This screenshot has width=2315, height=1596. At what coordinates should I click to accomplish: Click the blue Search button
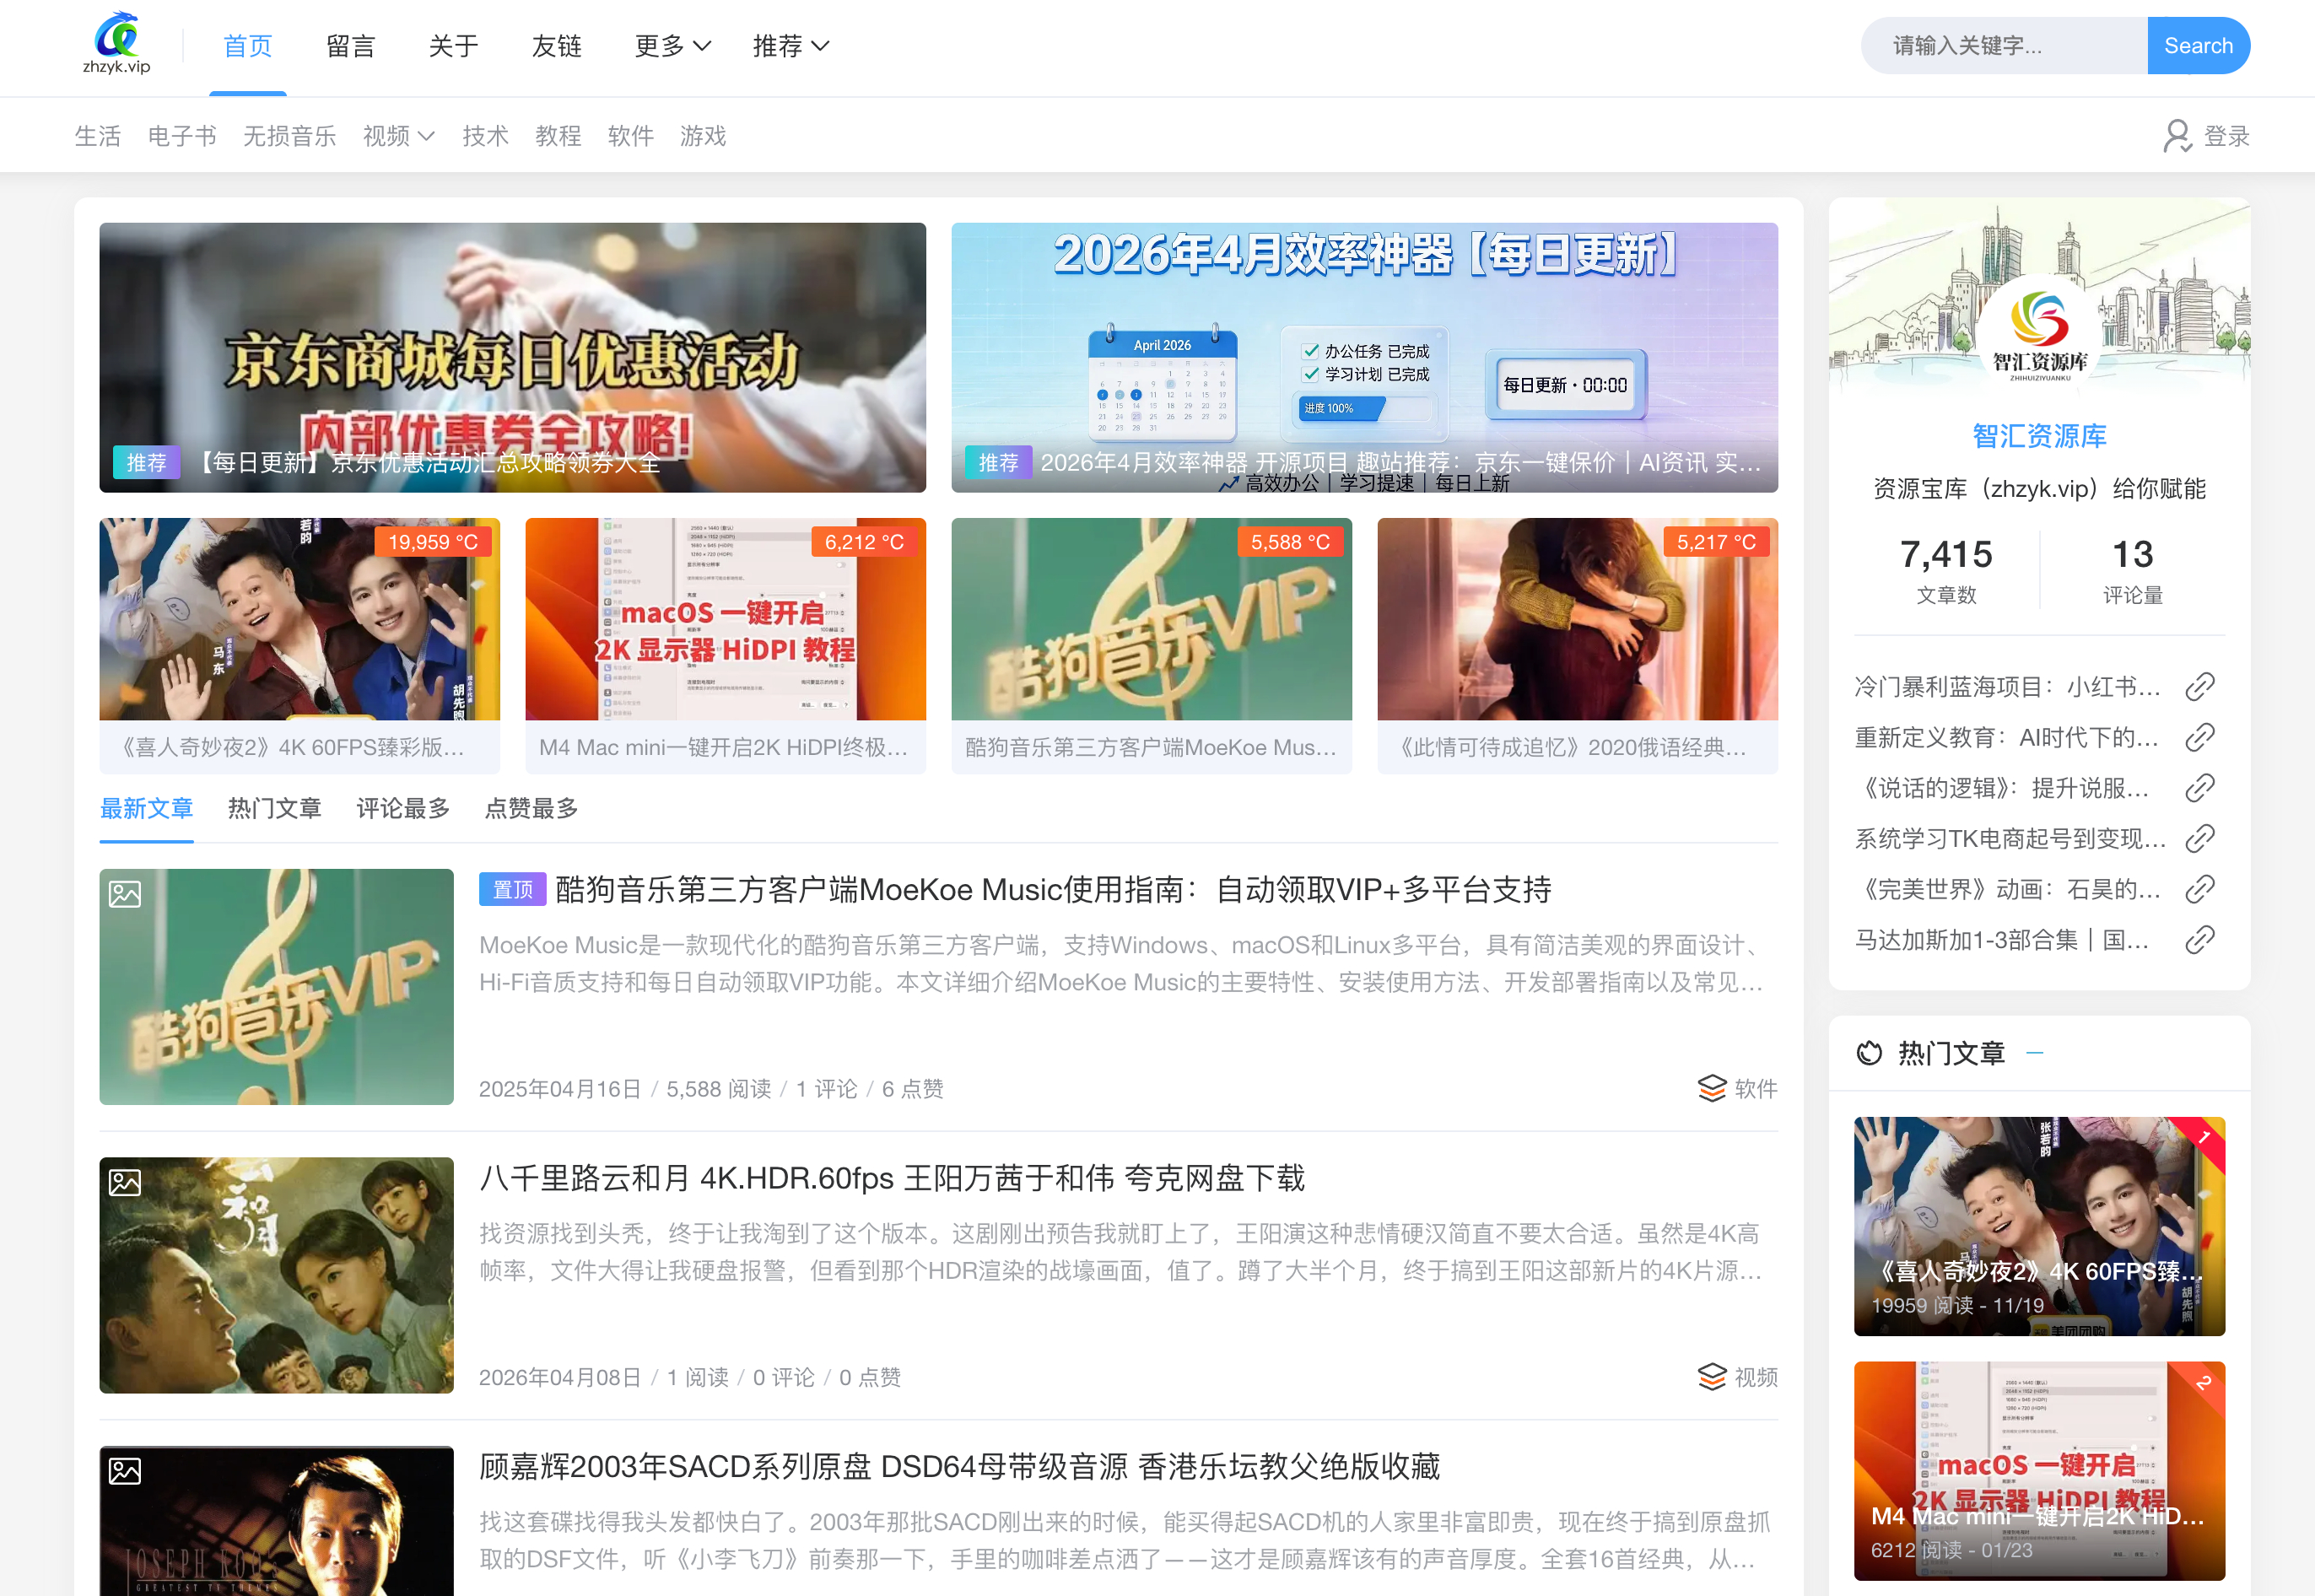click(x=2198, y=45)
